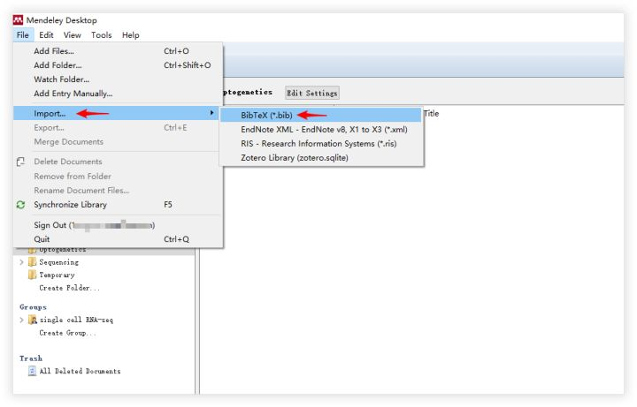
Task: Click the Trash section heading
Action: coord(31,358)
